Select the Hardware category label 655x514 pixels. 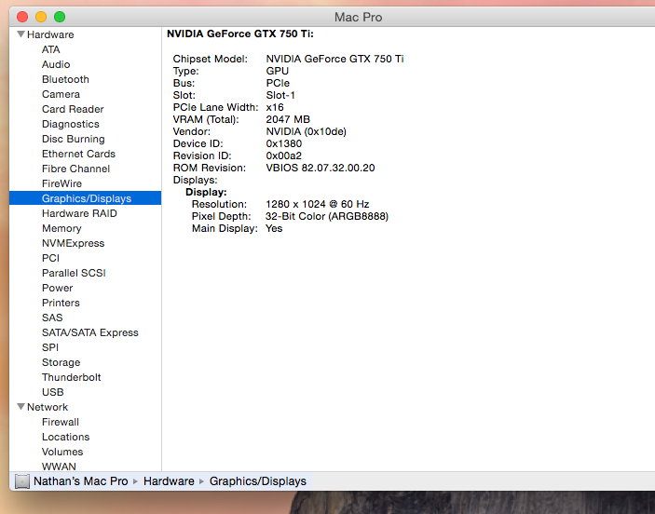point(50,34)
